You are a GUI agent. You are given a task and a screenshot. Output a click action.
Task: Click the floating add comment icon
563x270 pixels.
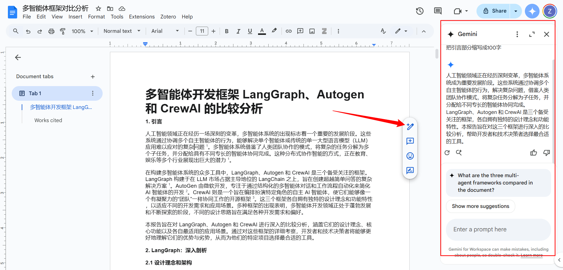tap(410, 141)
